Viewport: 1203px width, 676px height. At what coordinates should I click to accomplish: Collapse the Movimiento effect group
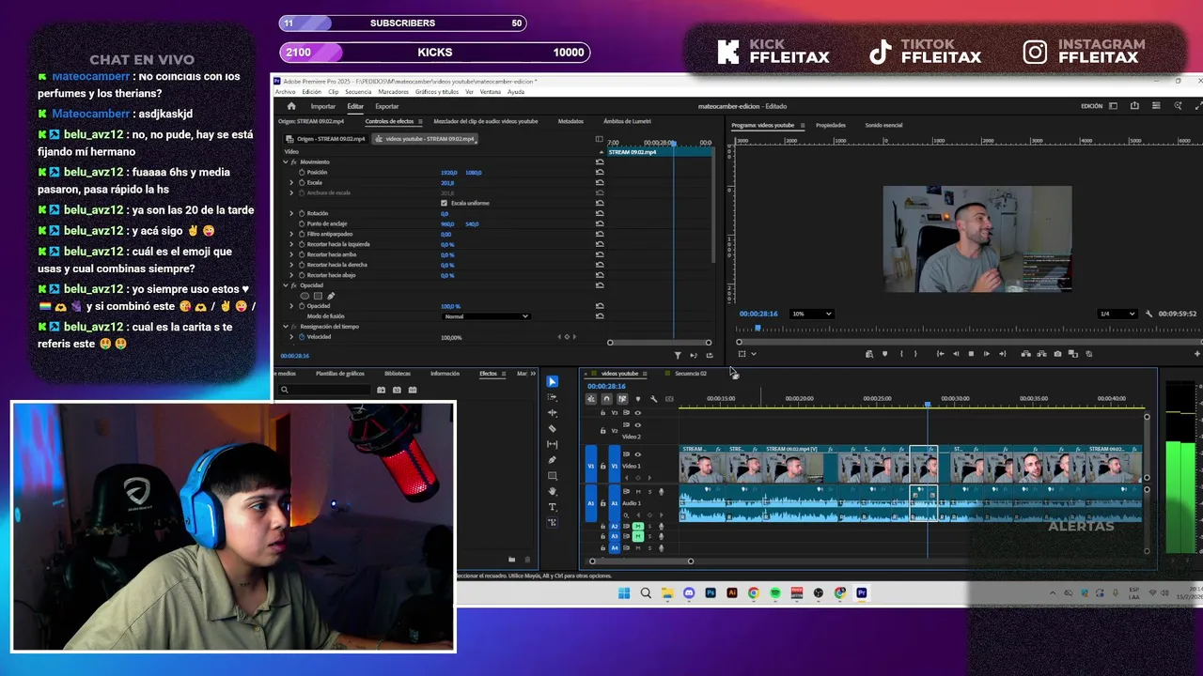point(286,162)
